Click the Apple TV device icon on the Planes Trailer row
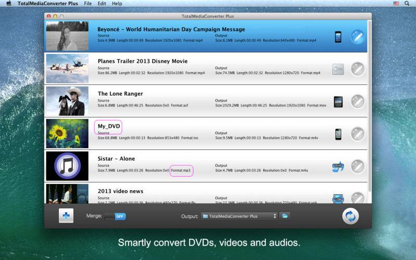Viewport: 416px width, 260px height. pyautogui.click(x=338, y=69)
